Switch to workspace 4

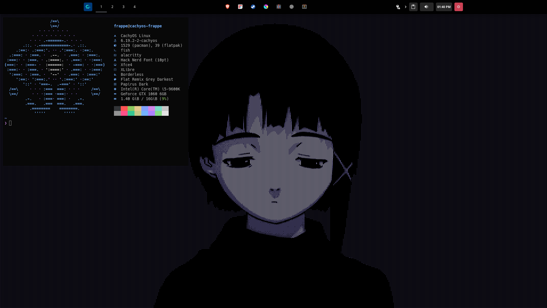coord(134,7)
